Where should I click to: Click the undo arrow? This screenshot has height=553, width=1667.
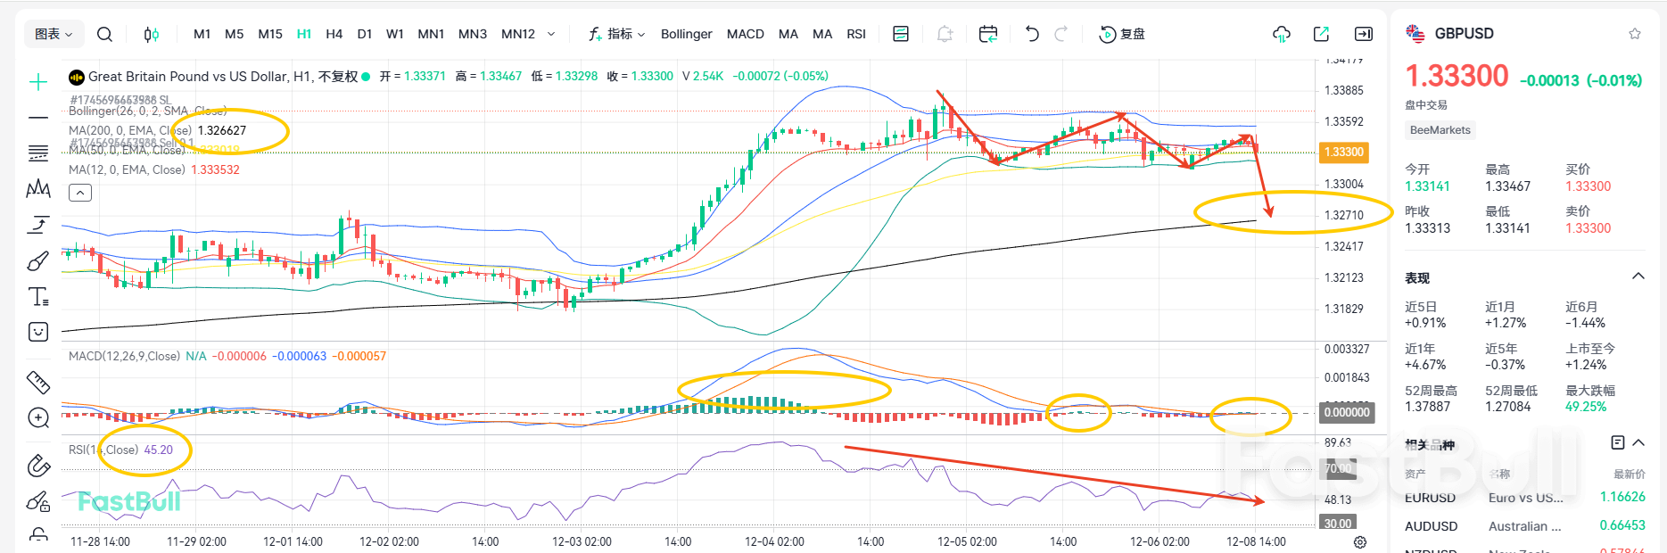[1032, 34]
